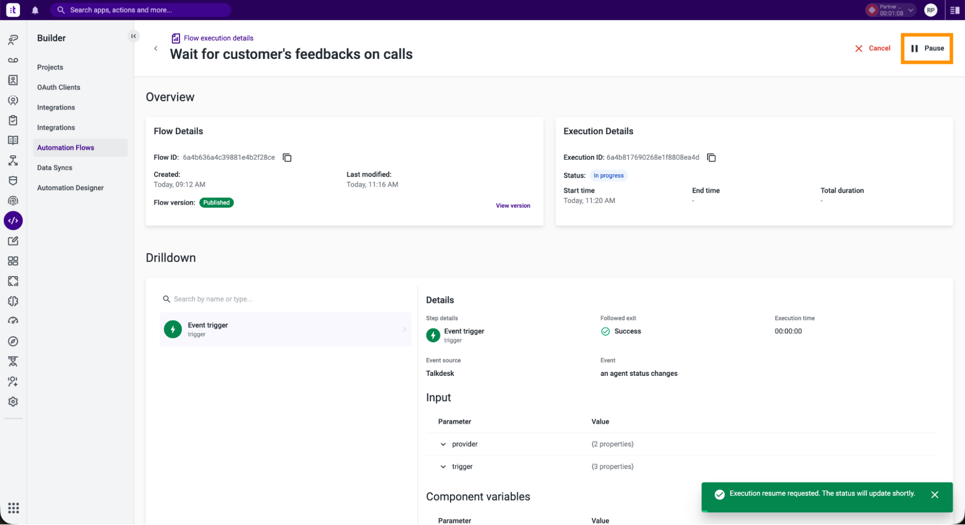Open the notifications bell
This screenshot has height=525, width=965.
(x=35, y=10)
